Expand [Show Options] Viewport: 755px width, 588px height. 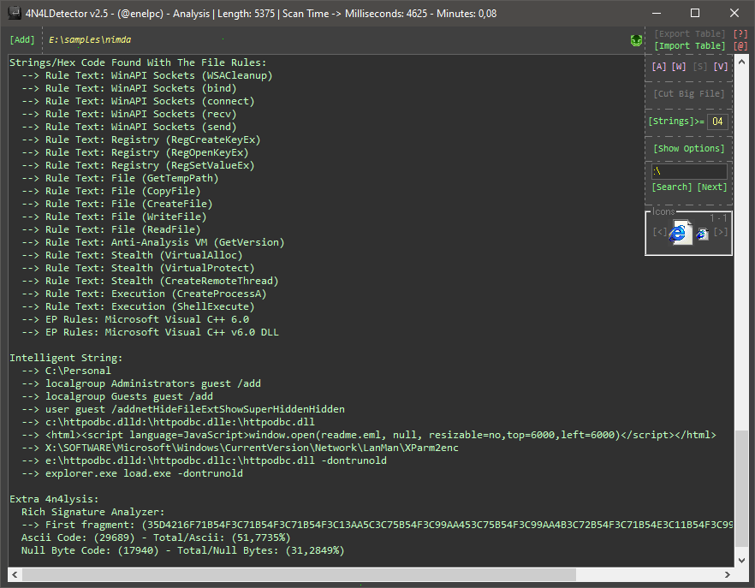coord(688,149)
